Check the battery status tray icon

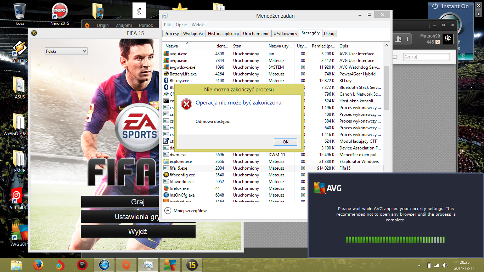tap(429, 265)
